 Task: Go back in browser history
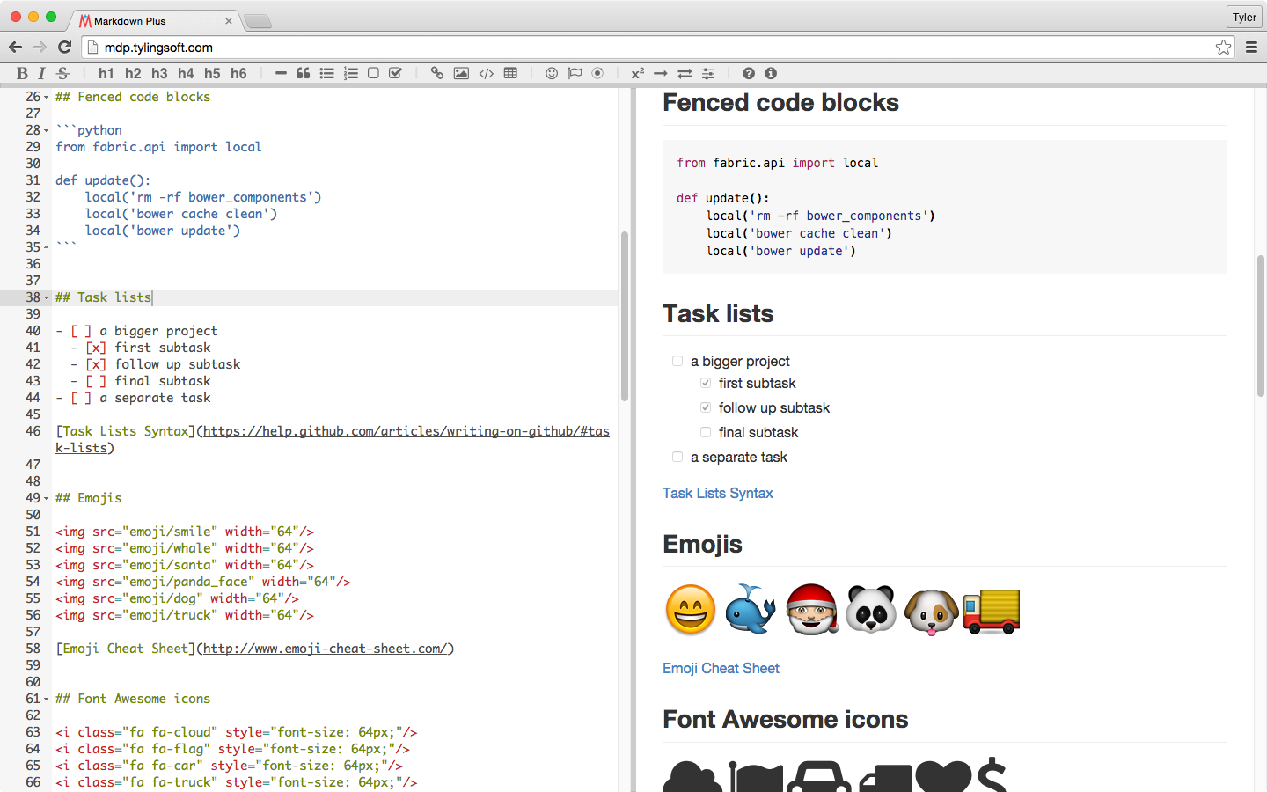(15, 48)
